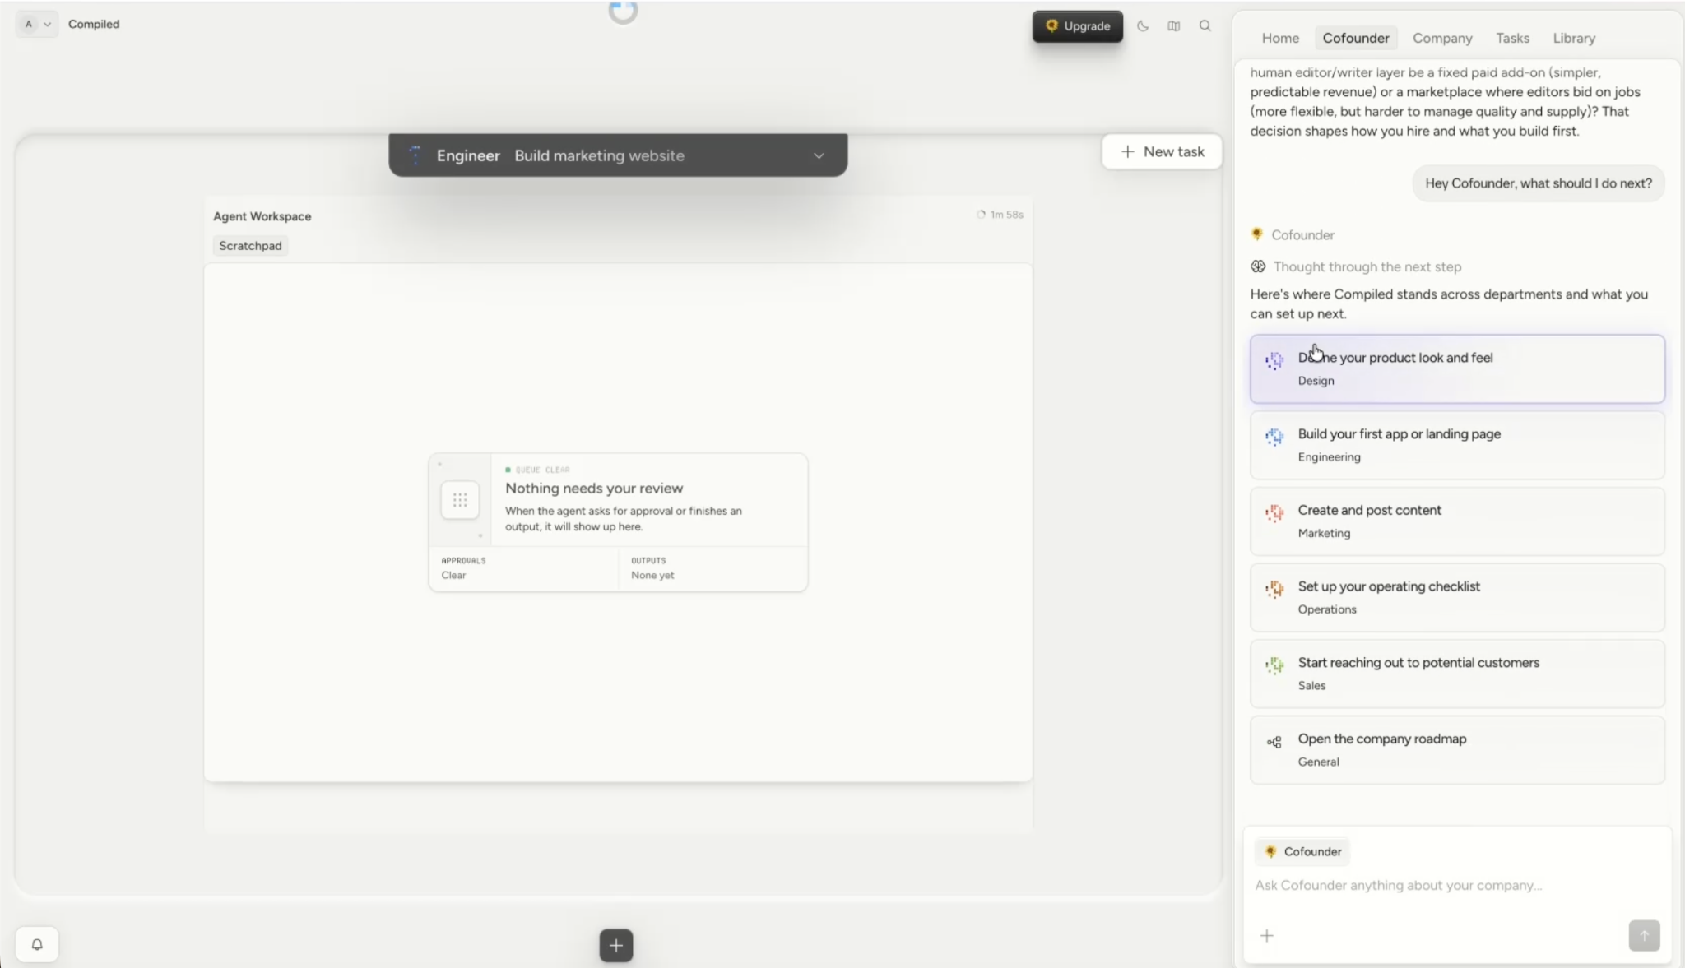1685x968 pixels.
Task: Open the Company tab
Action: [1442, 38]
